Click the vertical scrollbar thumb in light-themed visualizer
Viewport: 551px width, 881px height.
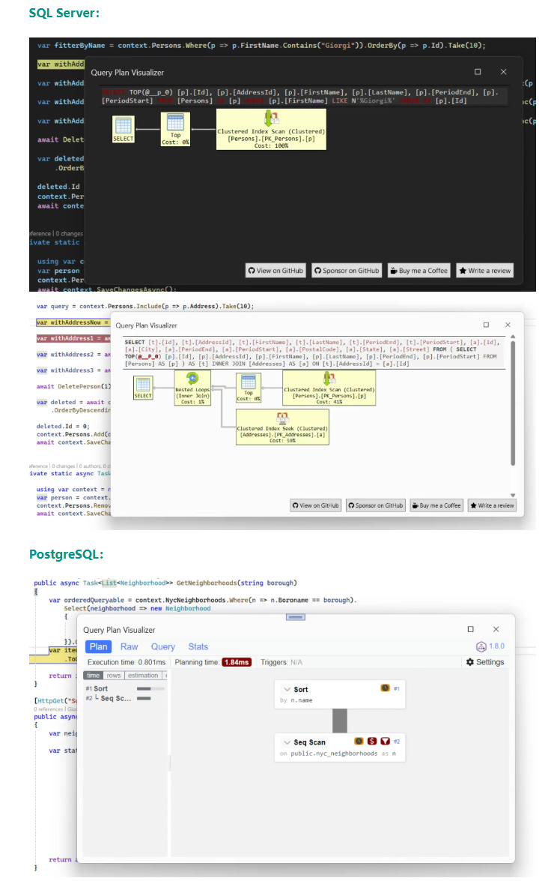pyautogui.click(x=512, y=403)
